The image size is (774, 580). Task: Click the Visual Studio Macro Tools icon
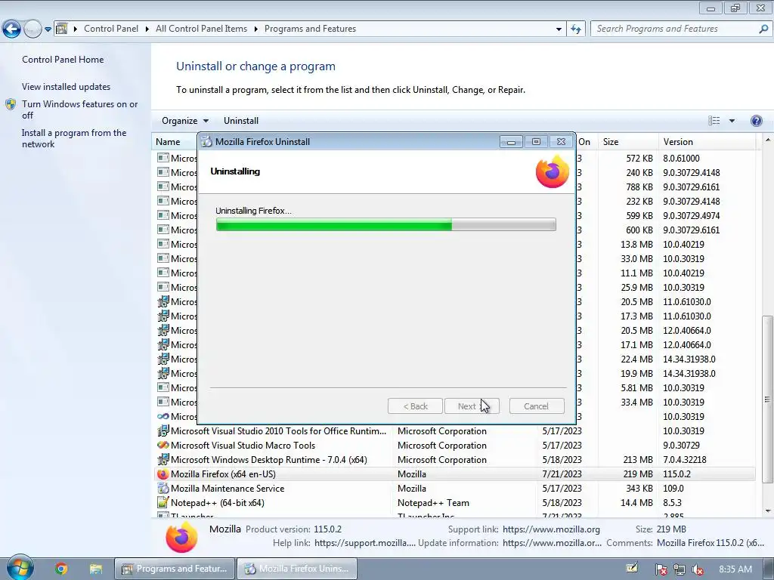[x=163, y=446]
